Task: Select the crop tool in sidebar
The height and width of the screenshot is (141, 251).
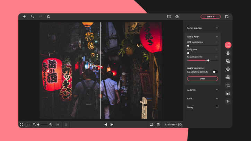Action: tap(228, 85)
